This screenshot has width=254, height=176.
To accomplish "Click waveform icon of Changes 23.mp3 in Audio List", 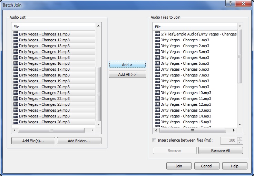I will coord(16,104).
